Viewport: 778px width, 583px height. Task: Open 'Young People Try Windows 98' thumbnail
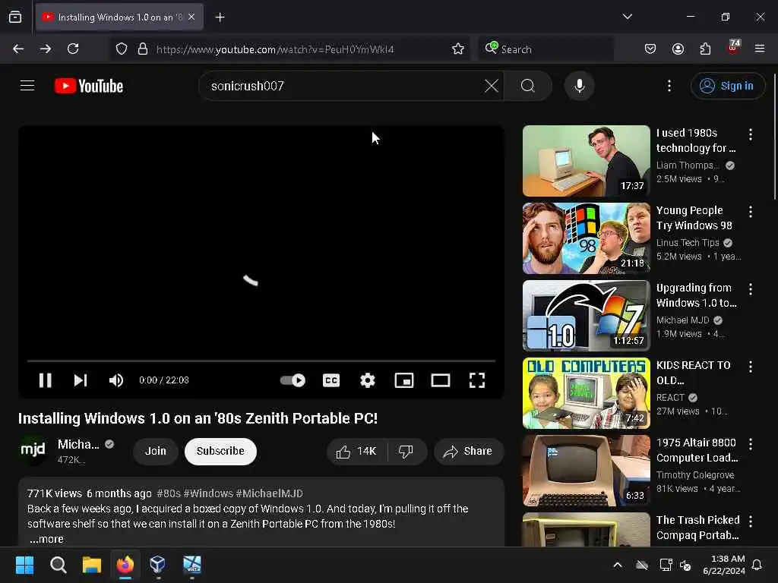[x=586, y=238]
